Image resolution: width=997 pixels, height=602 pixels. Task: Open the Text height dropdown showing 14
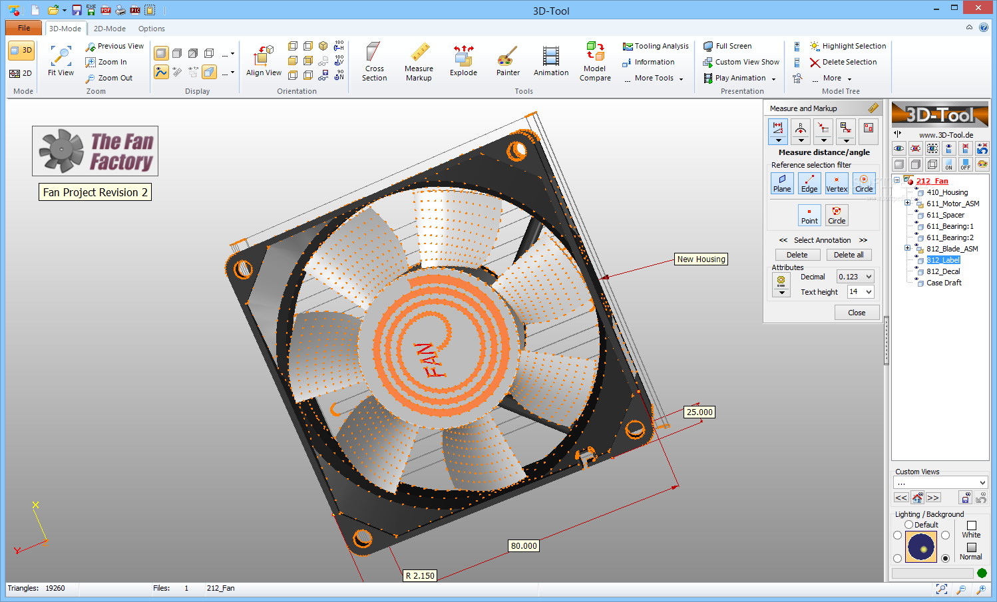860,292
